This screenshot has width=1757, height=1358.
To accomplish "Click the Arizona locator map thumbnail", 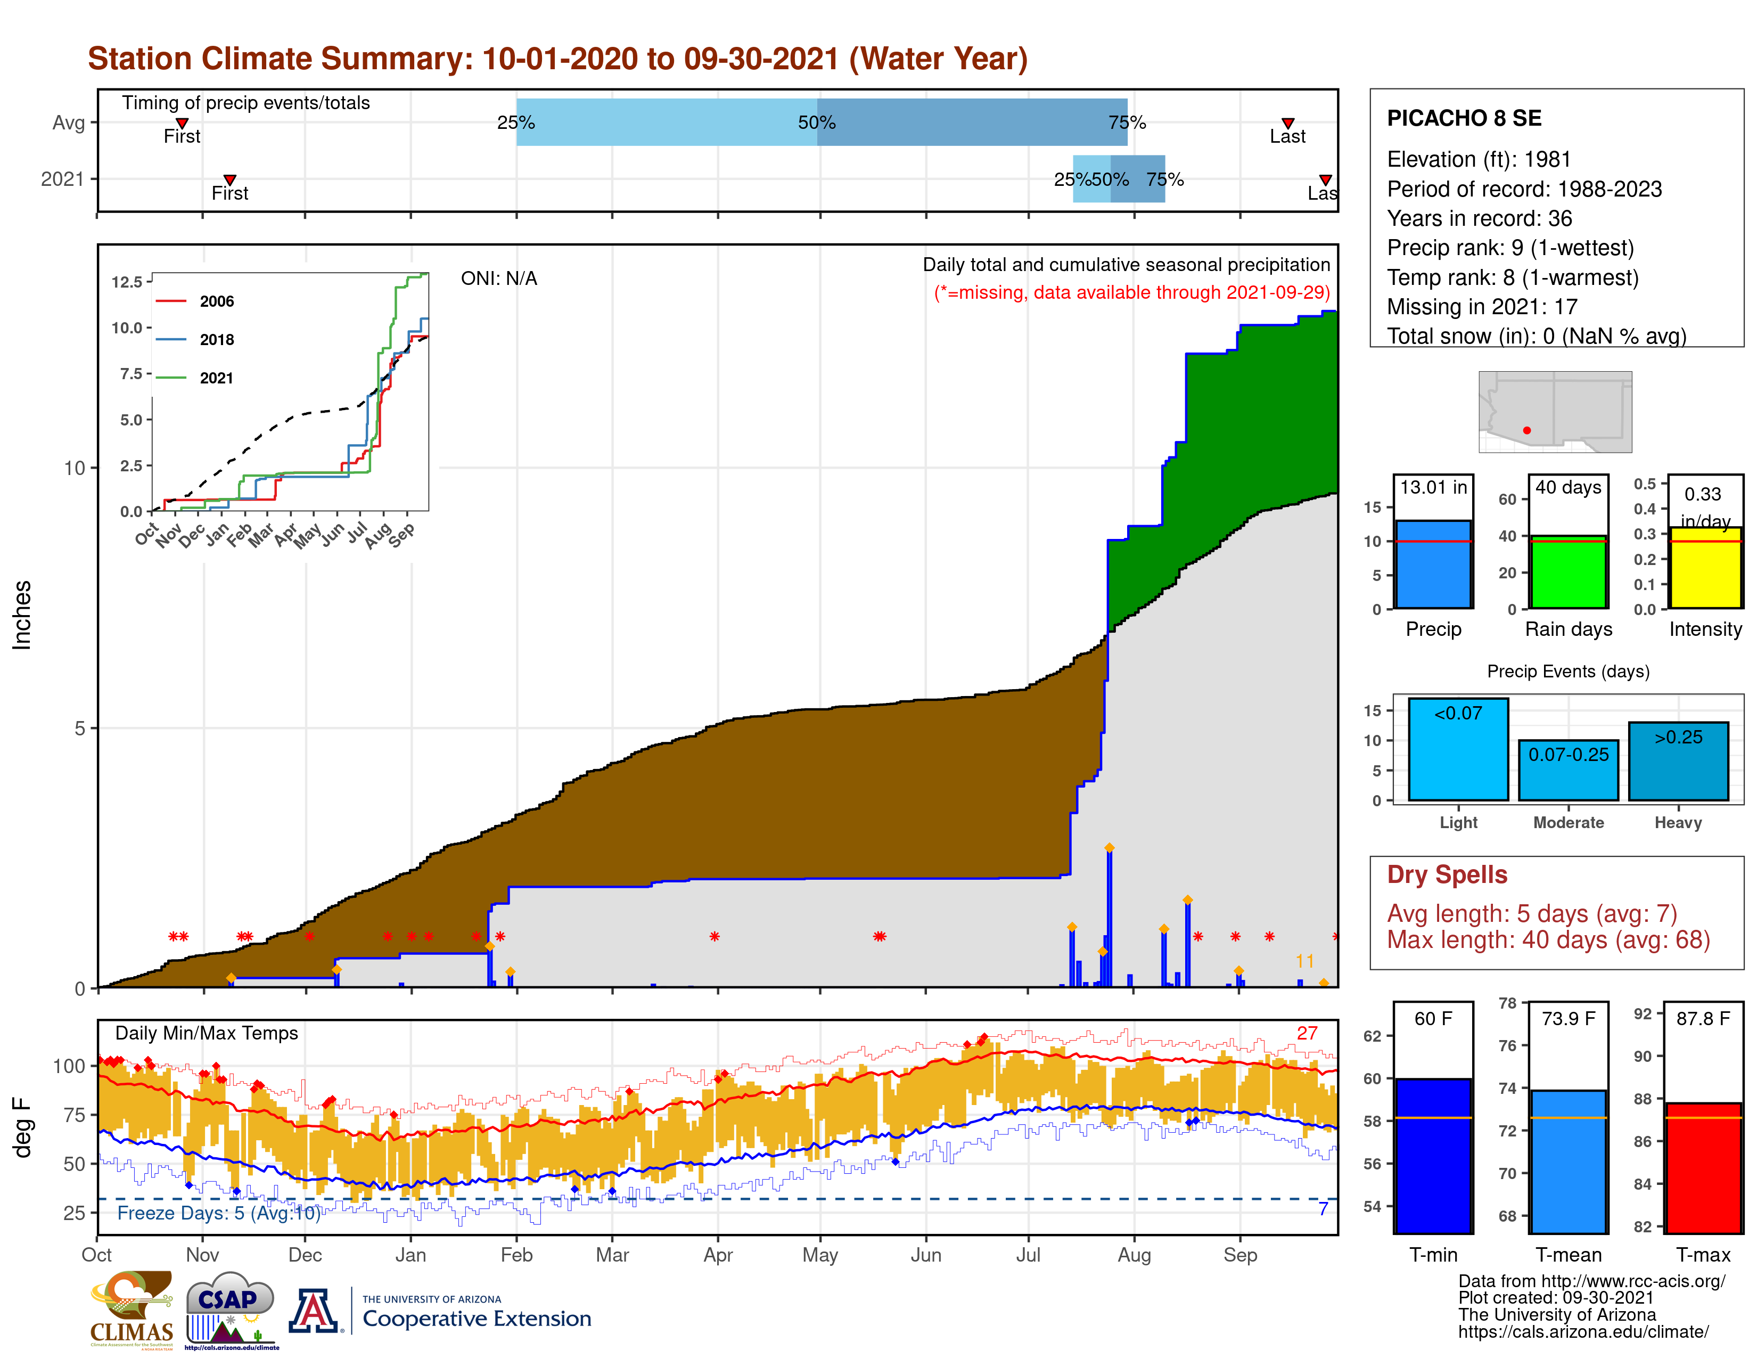I will pyautogui.click(x=1555, y=411).
